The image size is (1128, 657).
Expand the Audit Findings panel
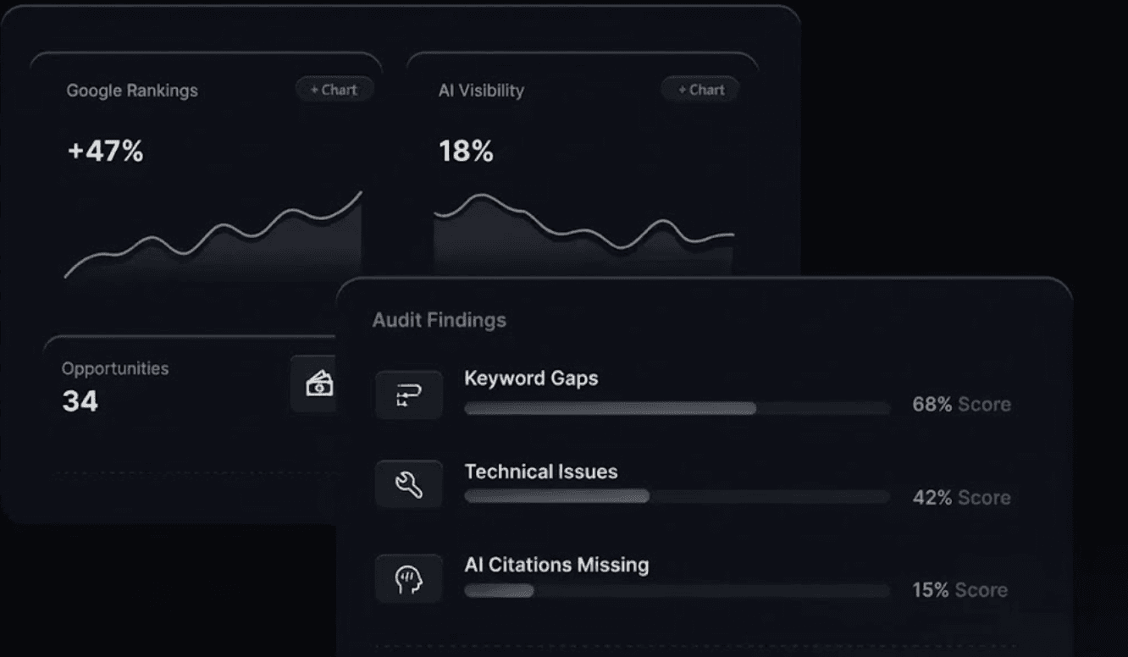click(438, 320)
